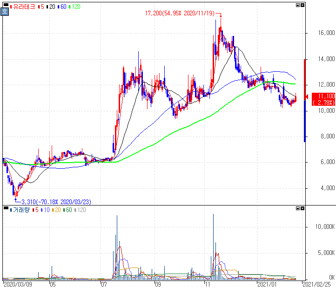
Task: Select the gray 120-day volume average legend
Action: point(80,210)
